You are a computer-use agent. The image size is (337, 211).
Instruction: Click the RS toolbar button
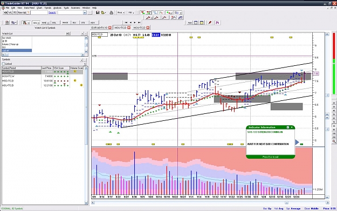pyautogui.click(x=15, y=13)
